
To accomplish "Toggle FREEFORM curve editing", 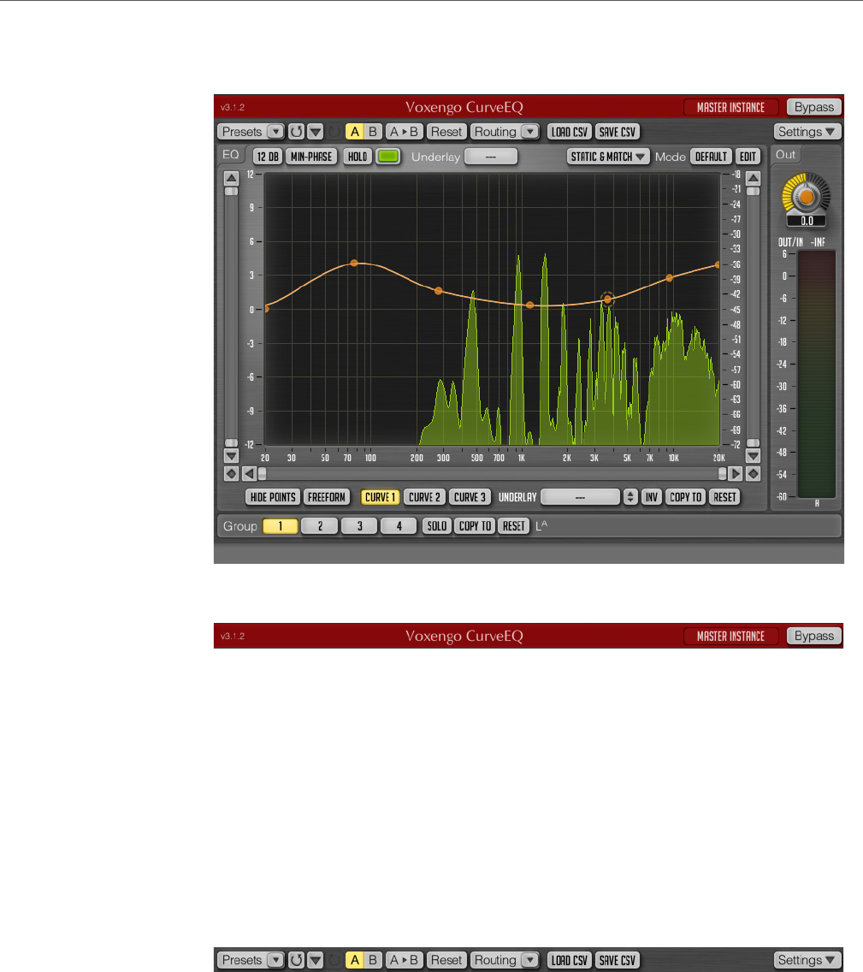I will coord(327,497).
